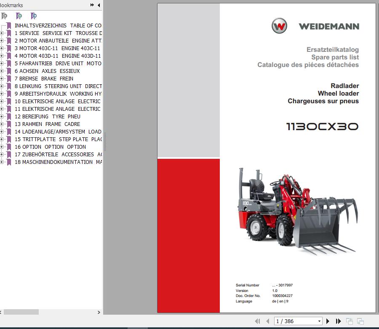Open bookmark 5 FAHRANTRIEB DRIVE UNIT
Screen dimensions: 379x329
(x=58, y=63)
